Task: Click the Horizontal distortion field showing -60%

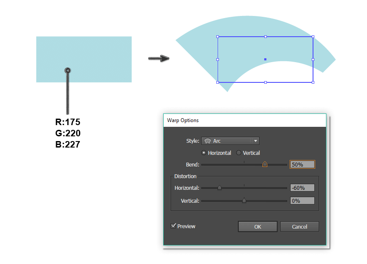Action: (x=302, y=188)
